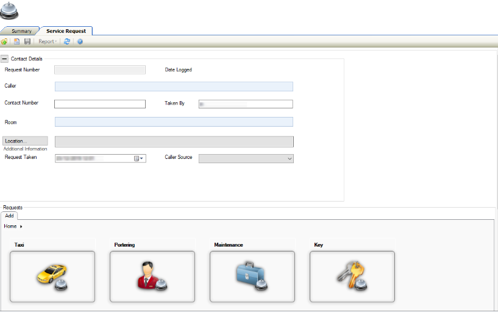This screenshot has width=498, height=313.
Task: Select the Taxi request tile
Action: 52,276
